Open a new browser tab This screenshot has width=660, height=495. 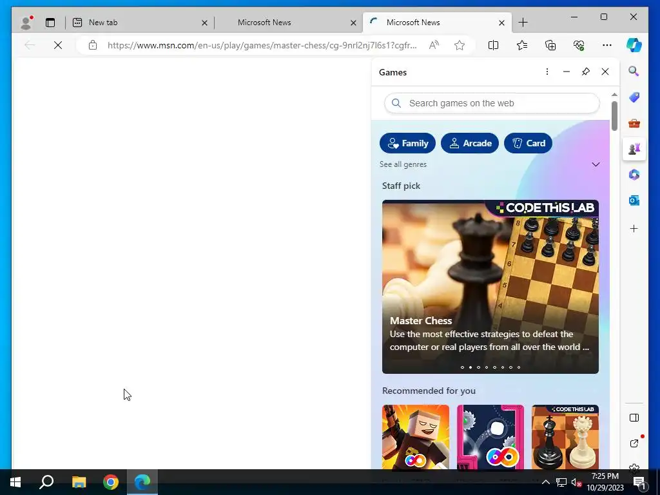pos(523,23)
